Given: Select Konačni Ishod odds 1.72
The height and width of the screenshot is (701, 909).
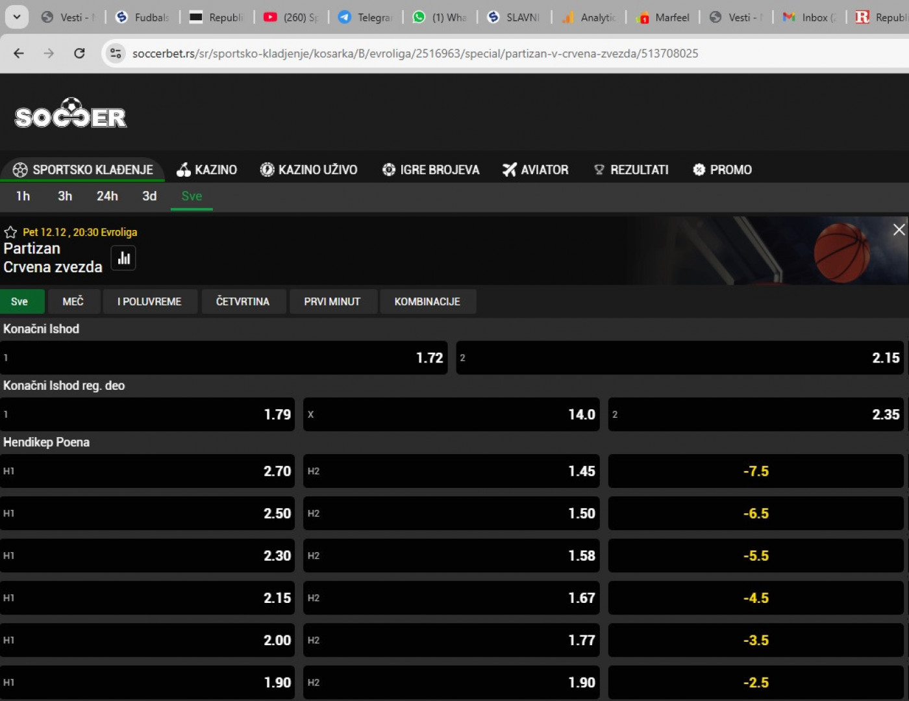Looking at the screenshot, I should point(224,358).
